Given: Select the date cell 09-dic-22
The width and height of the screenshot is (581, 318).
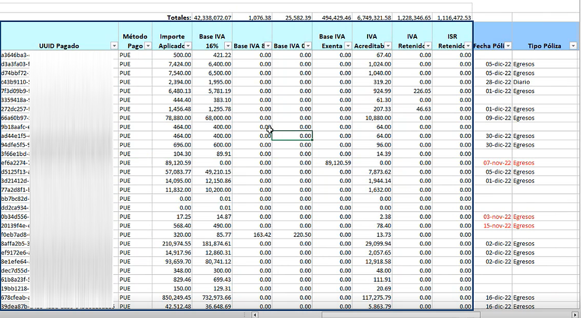Looking at the screenshot, I should pyautogui.click(x=493, y=118).
